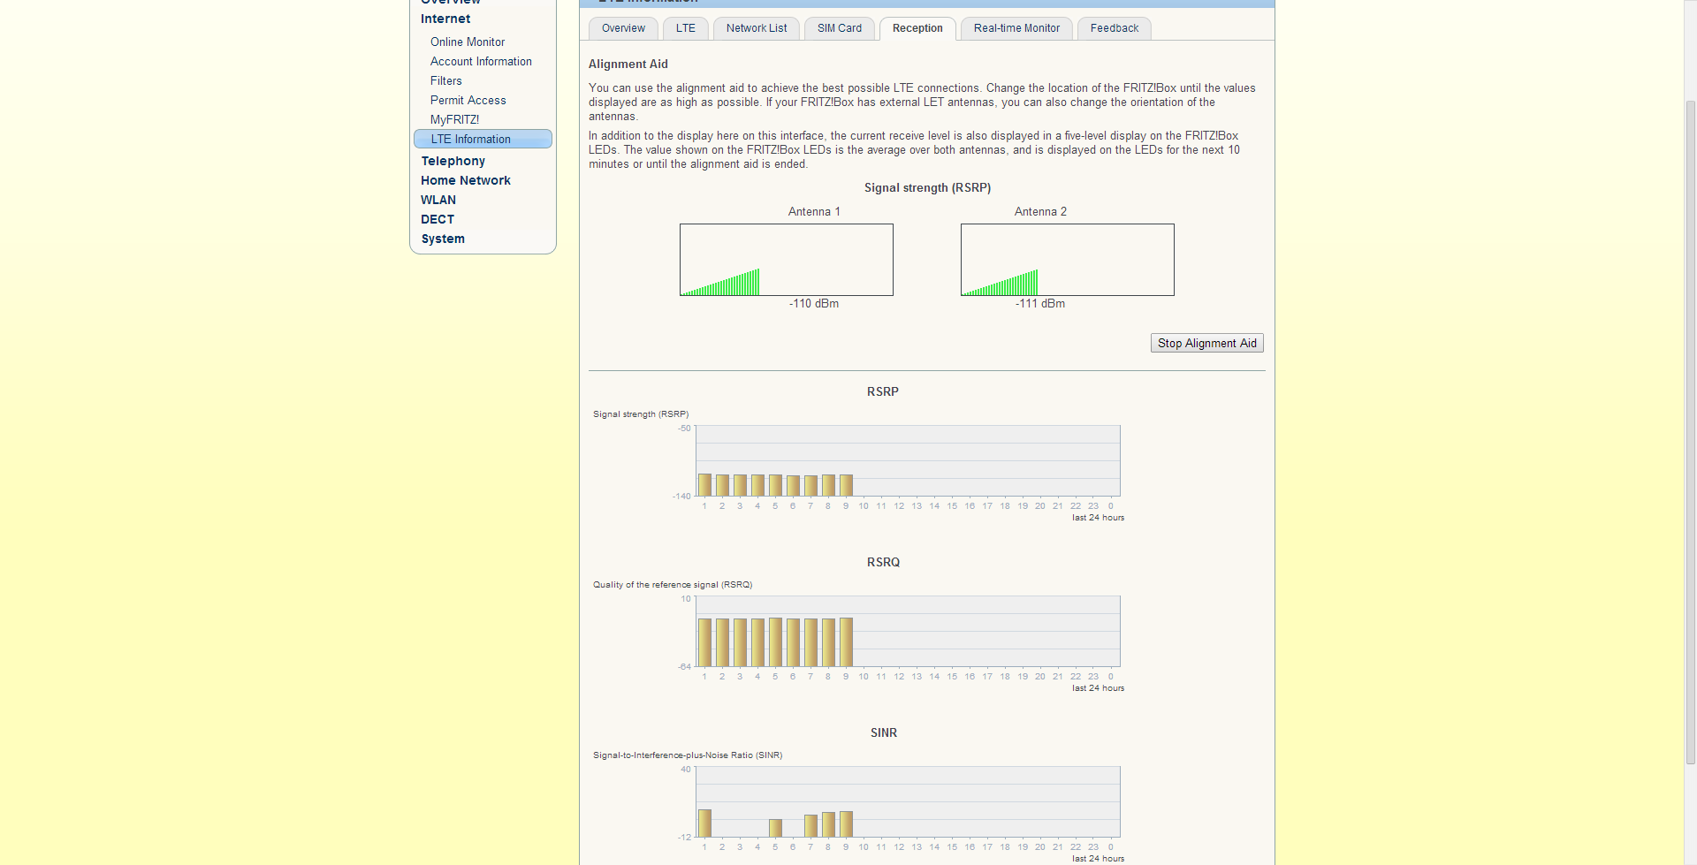Click the RSRQ 24-hour chart
Image resolution: width=1697 pixels, height=865 pixels.
[908, 631]
